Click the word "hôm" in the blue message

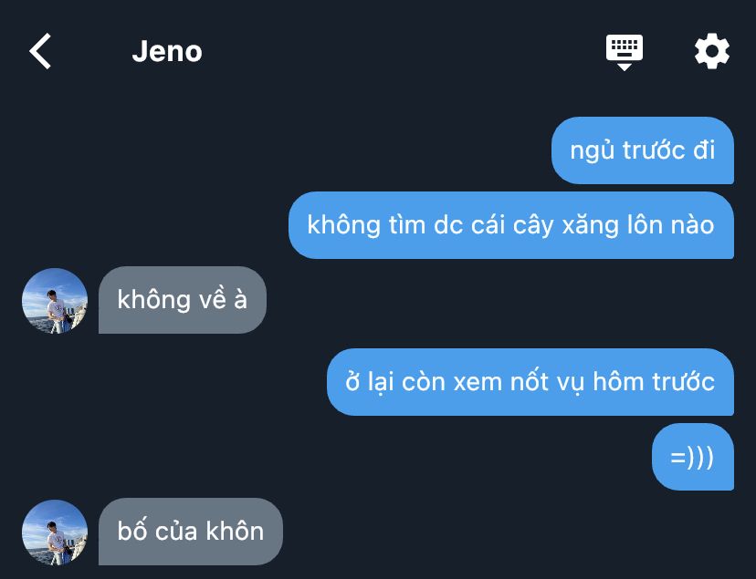tap(619, 382)
